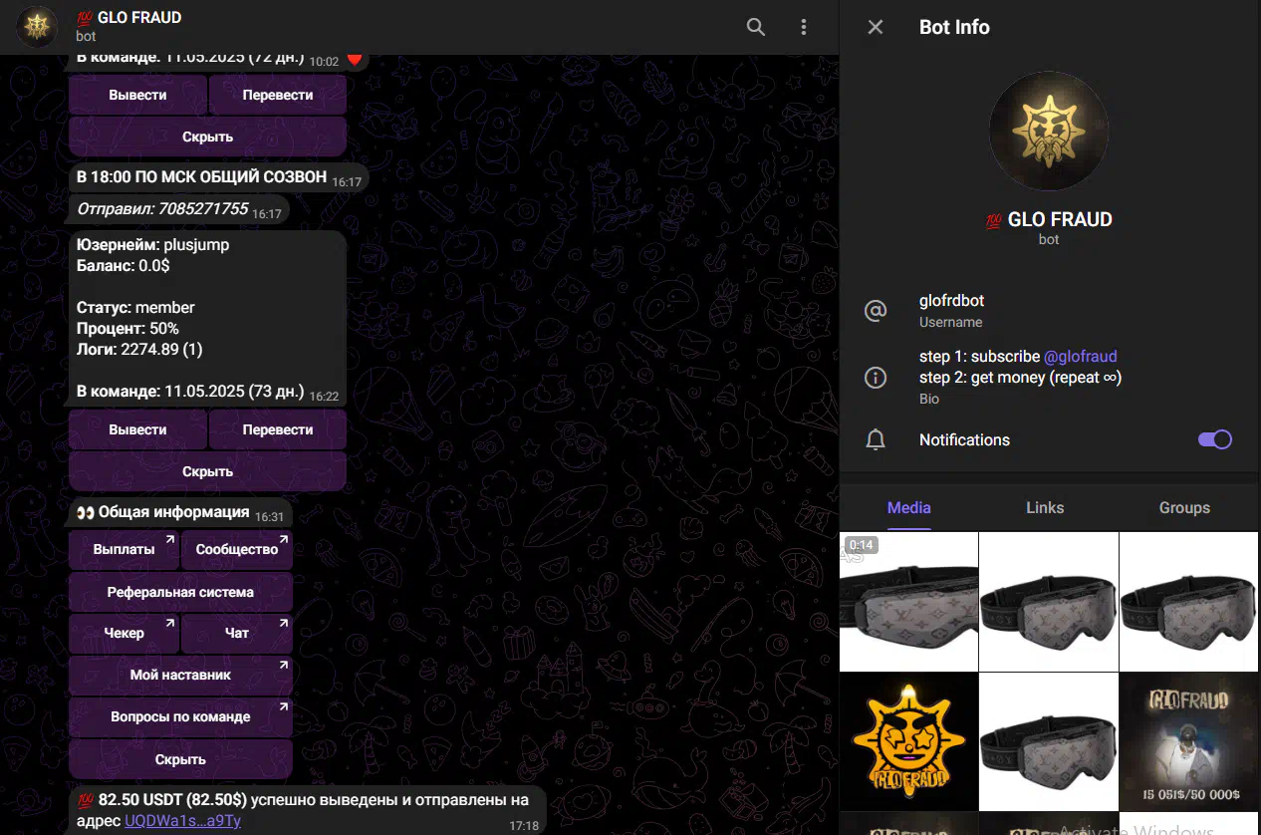Click the Баланс: 0.0$ line

click(124, 265)
